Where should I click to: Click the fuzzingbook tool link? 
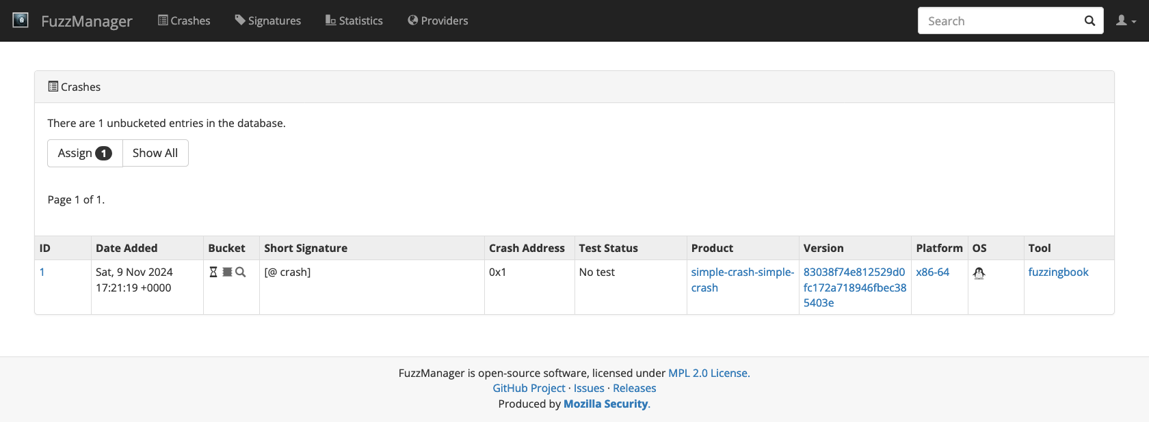[1058, 272]
